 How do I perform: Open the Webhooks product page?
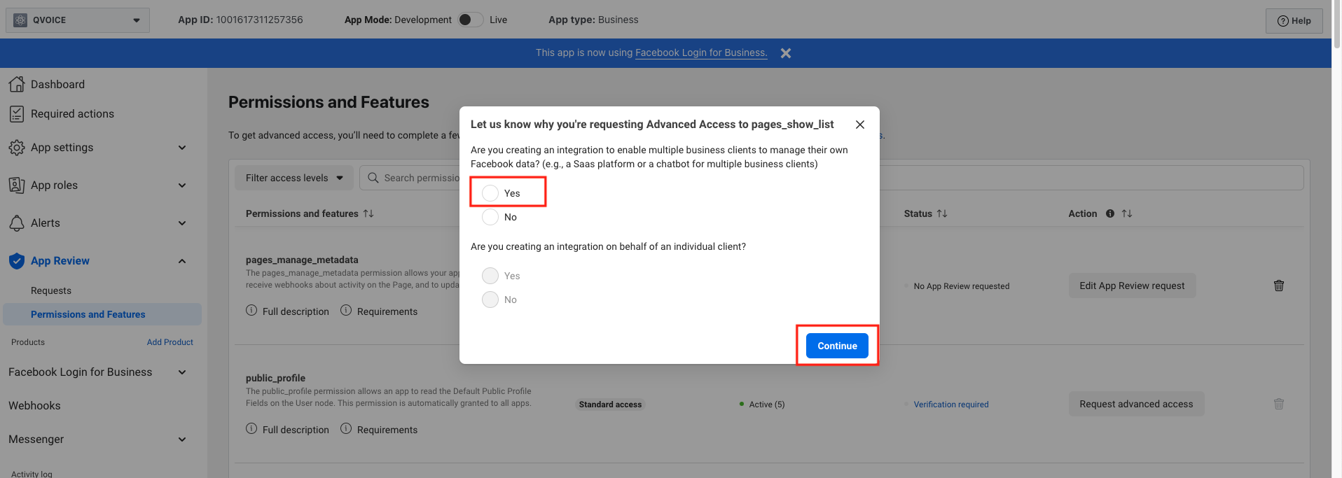pyautogui.click(x=34, y=406)
